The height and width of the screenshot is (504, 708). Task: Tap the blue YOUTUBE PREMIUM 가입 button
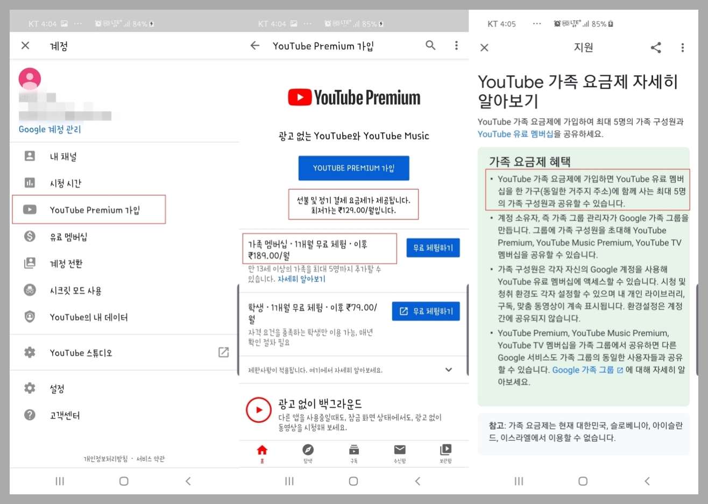(x=354, y=168)
